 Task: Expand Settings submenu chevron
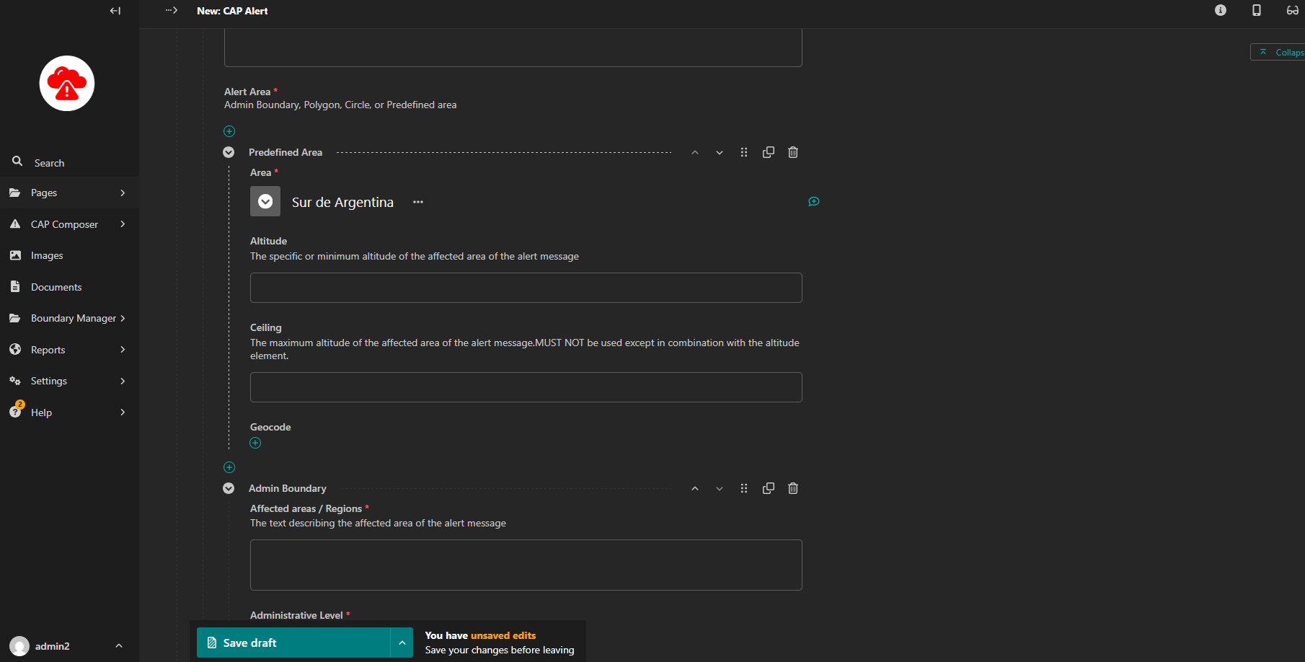123,381
